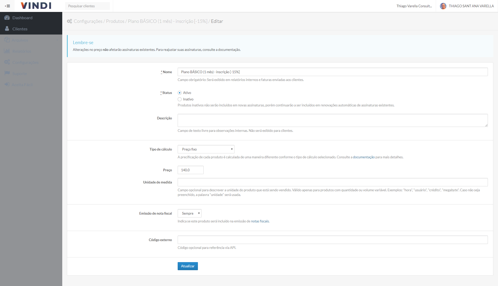Image resolution: width=498 pixels, height=286 pixels.
Task: Click the Vindi logo
Action: (36, 6)
